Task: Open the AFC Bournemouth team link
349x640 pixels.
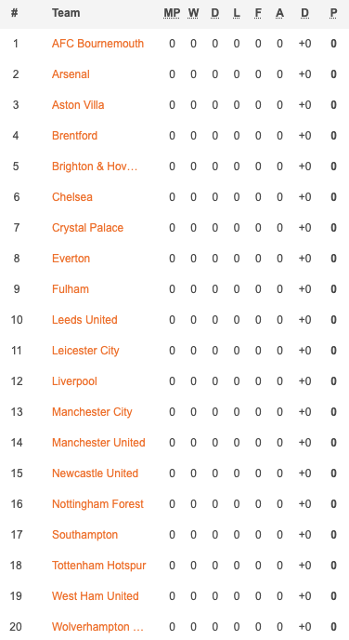Action: tap(97, 44)
